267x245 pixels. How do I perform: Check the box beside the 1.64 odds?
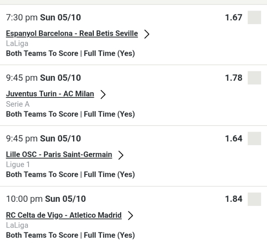click(254, 138)
